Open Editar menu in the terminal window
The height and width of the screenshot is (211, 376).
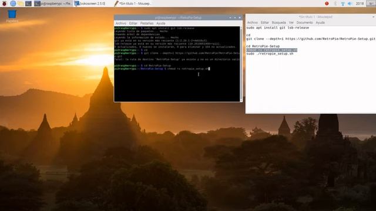tap(133, 23)
